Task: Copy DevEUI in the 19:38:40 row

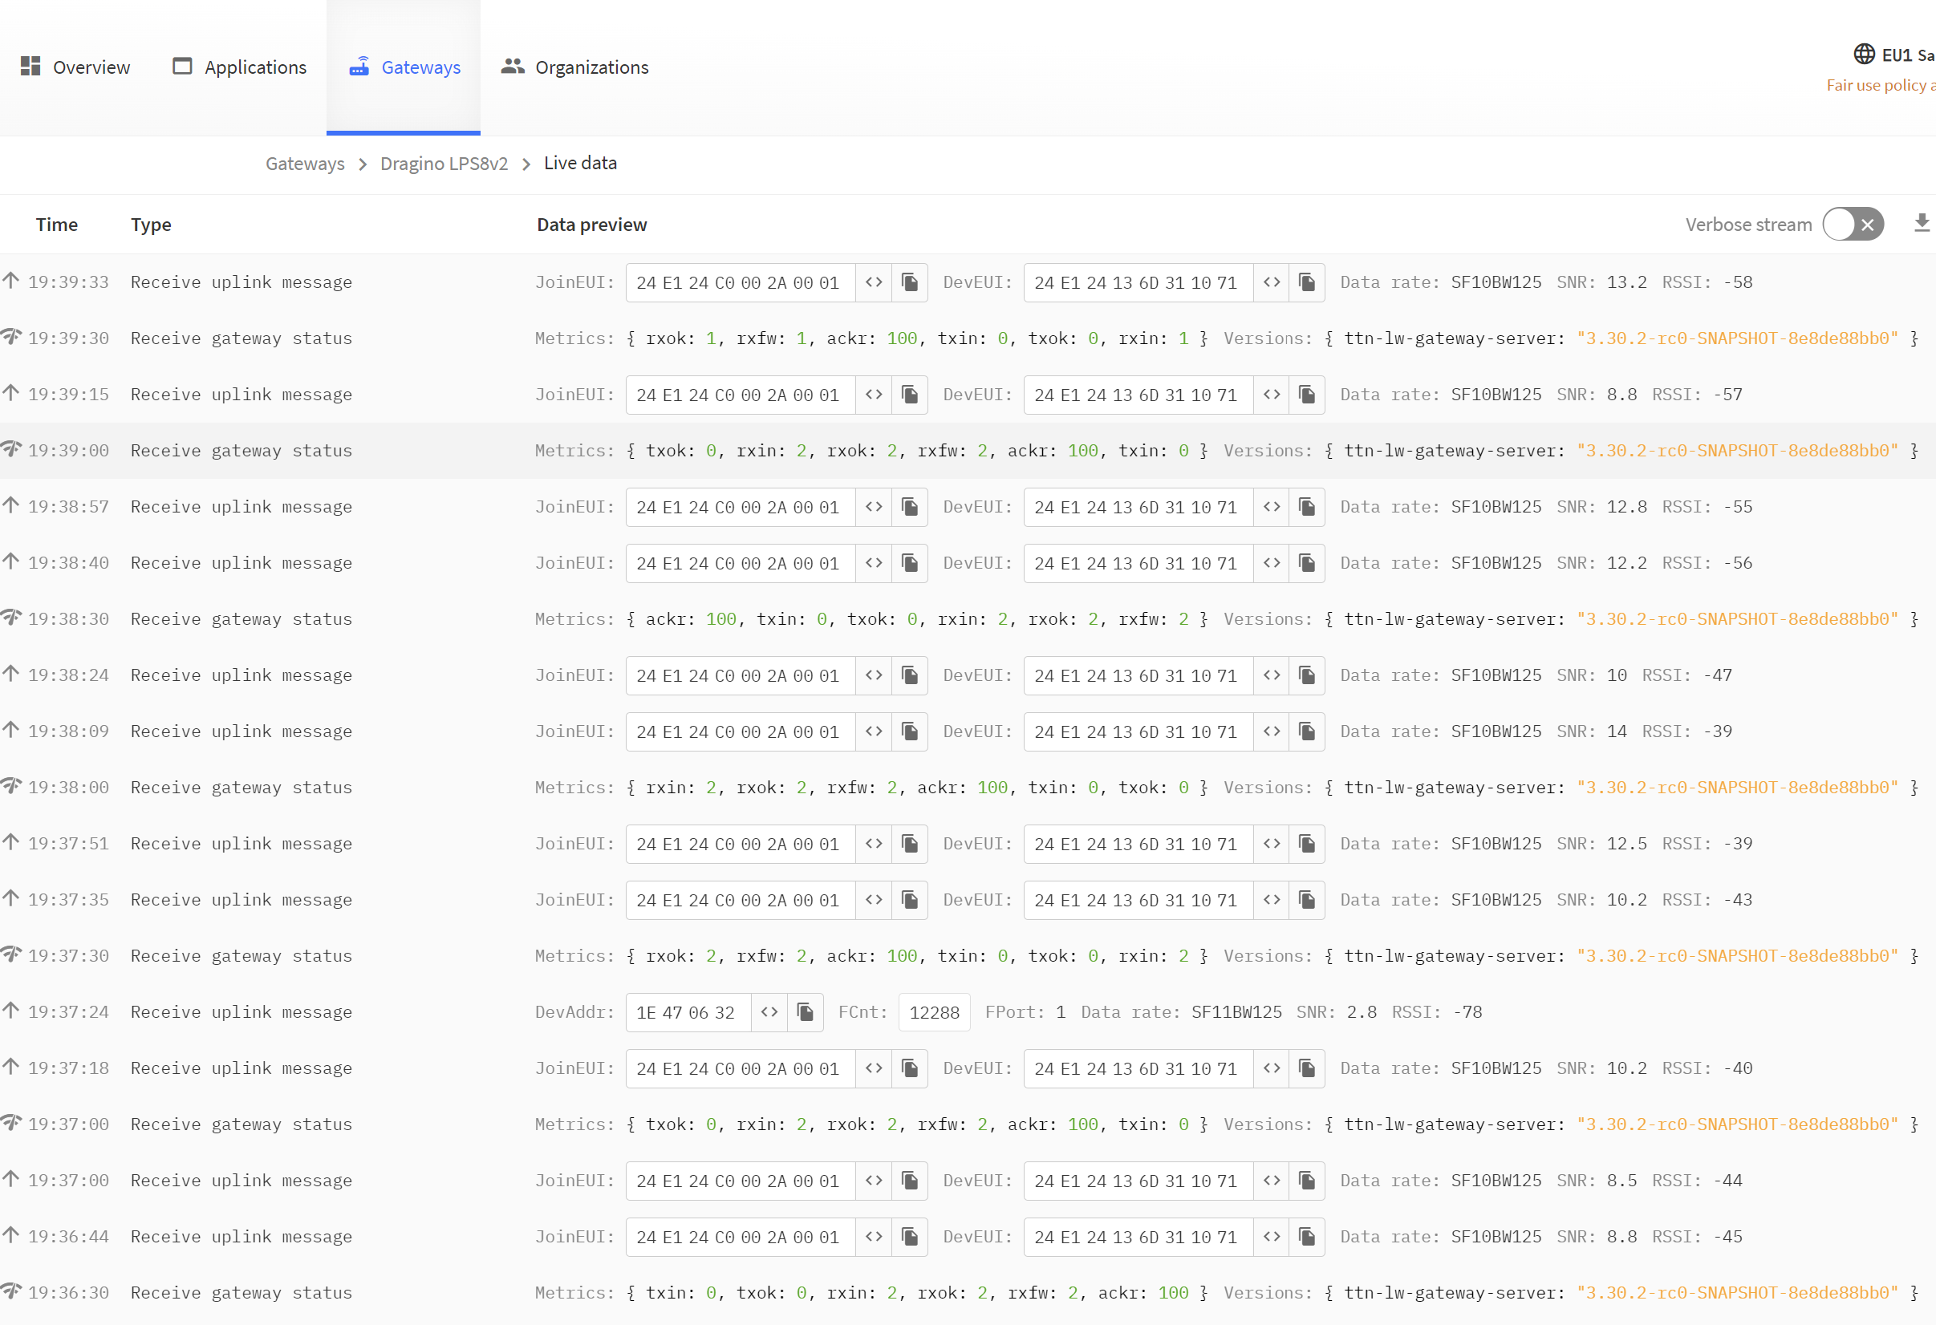Action: (1307, 563)
